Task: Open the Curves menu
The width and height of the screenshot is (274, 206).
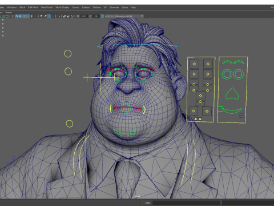Action: point(75,7)
